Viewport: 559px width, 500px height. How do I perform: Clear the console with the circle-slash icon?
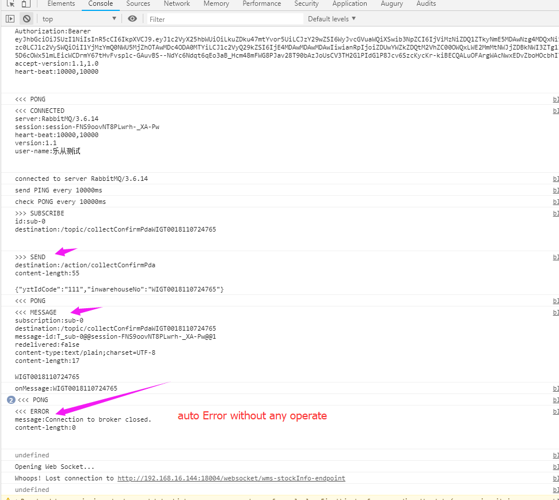(25, 18)
